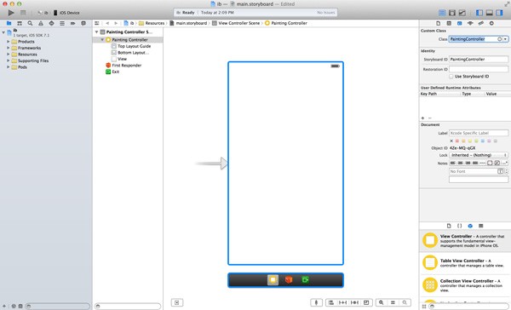511x310 pixels.
Task: Click into the Restoration ID field
Action: 479,69
